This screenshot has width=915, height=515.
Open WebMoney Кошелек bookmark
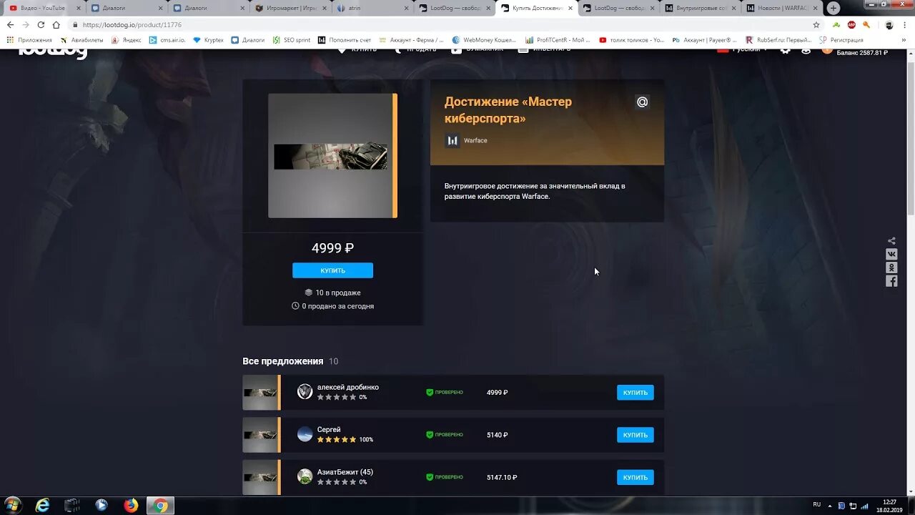pyautogui.click(x=484, y=40)
